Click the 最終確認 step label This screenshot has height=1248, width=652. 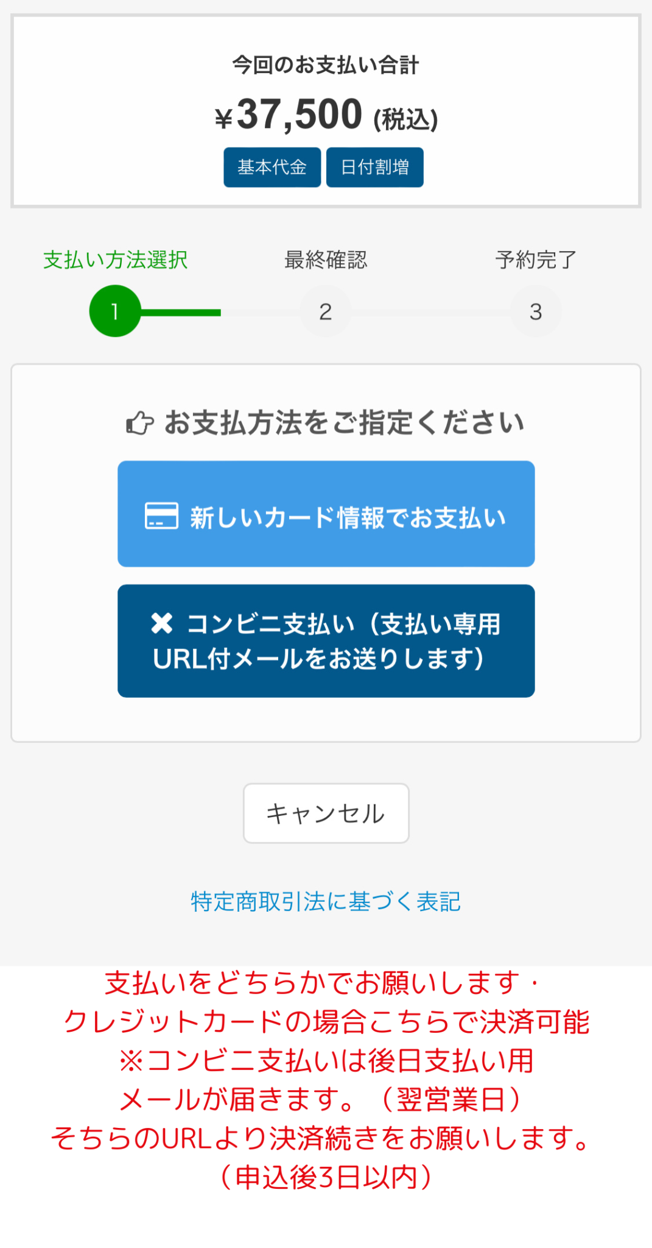(x=326, y=260)
